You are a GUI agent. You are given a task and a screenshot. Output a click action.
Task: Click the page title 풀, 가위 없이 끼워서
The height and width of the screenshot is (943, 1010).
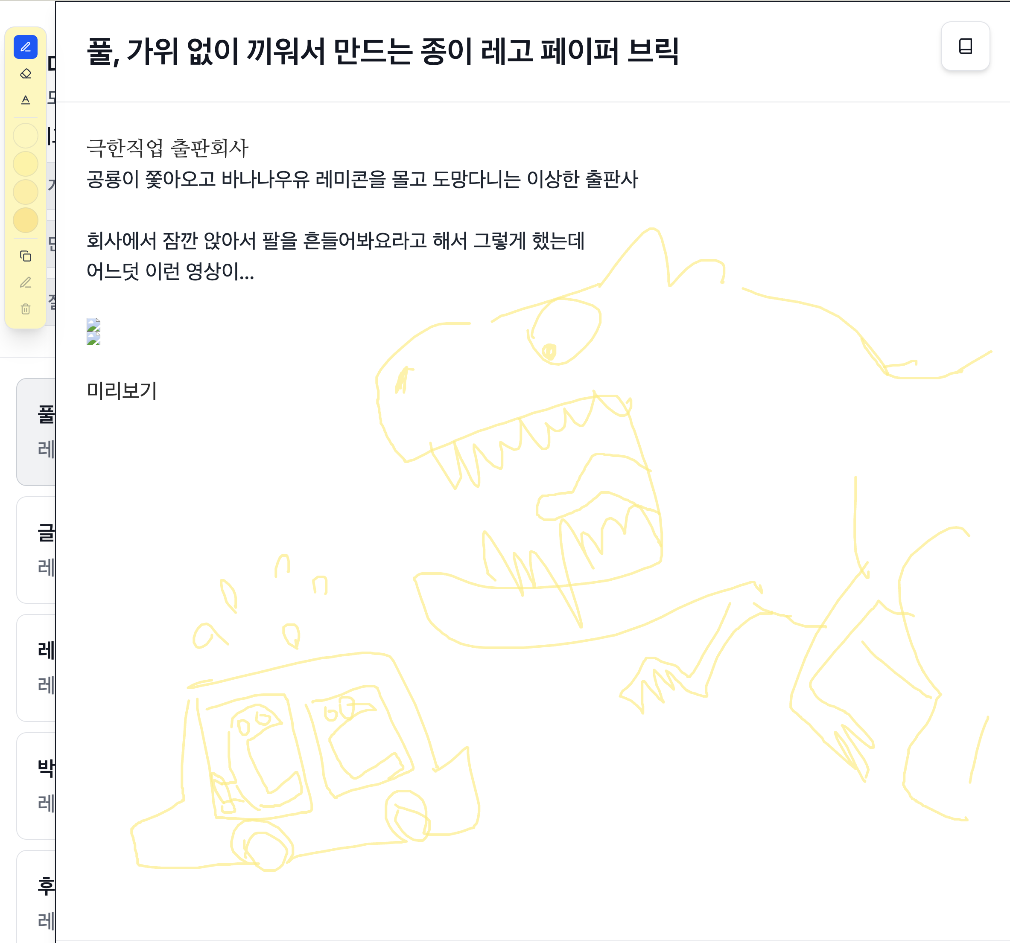point(382,52)
